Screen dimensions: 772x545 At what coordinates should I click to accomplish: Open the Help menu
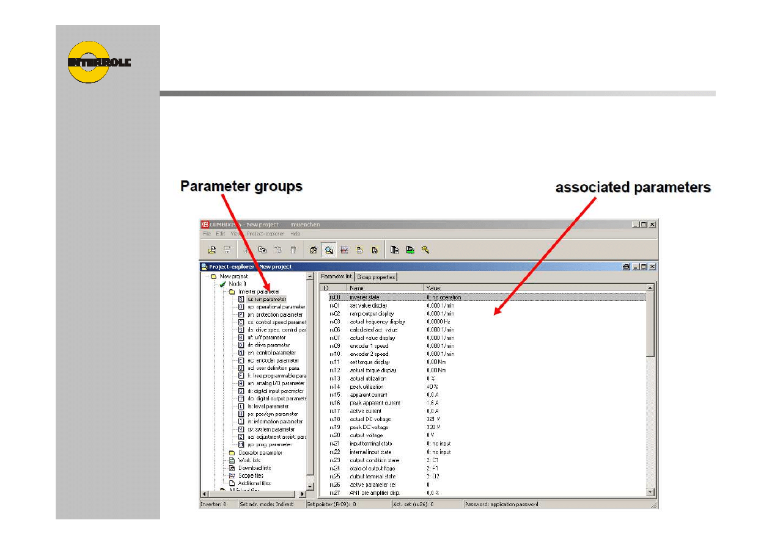295,234
